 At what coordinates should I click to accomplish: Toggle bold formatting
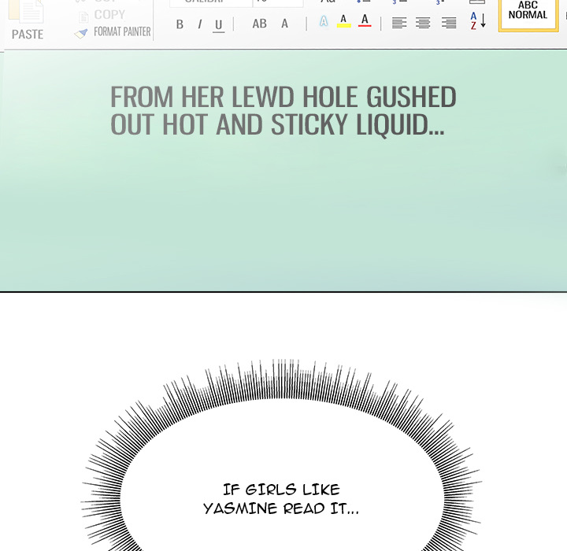click(x=180, y=24)
